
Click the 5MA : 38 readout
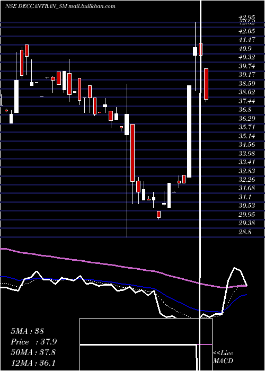tap(27, 331)
